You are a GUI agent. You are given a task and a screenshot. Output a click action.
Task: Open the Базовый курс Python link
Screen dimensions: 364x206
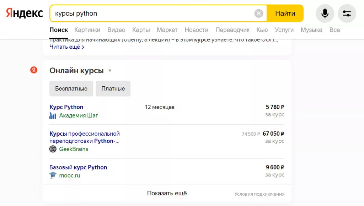[x=78, y=167]
